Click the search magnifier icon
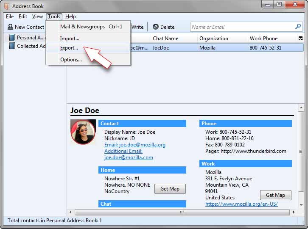This screenshot has width=308, height=229. pyautogui.click(x=298, y=27)
